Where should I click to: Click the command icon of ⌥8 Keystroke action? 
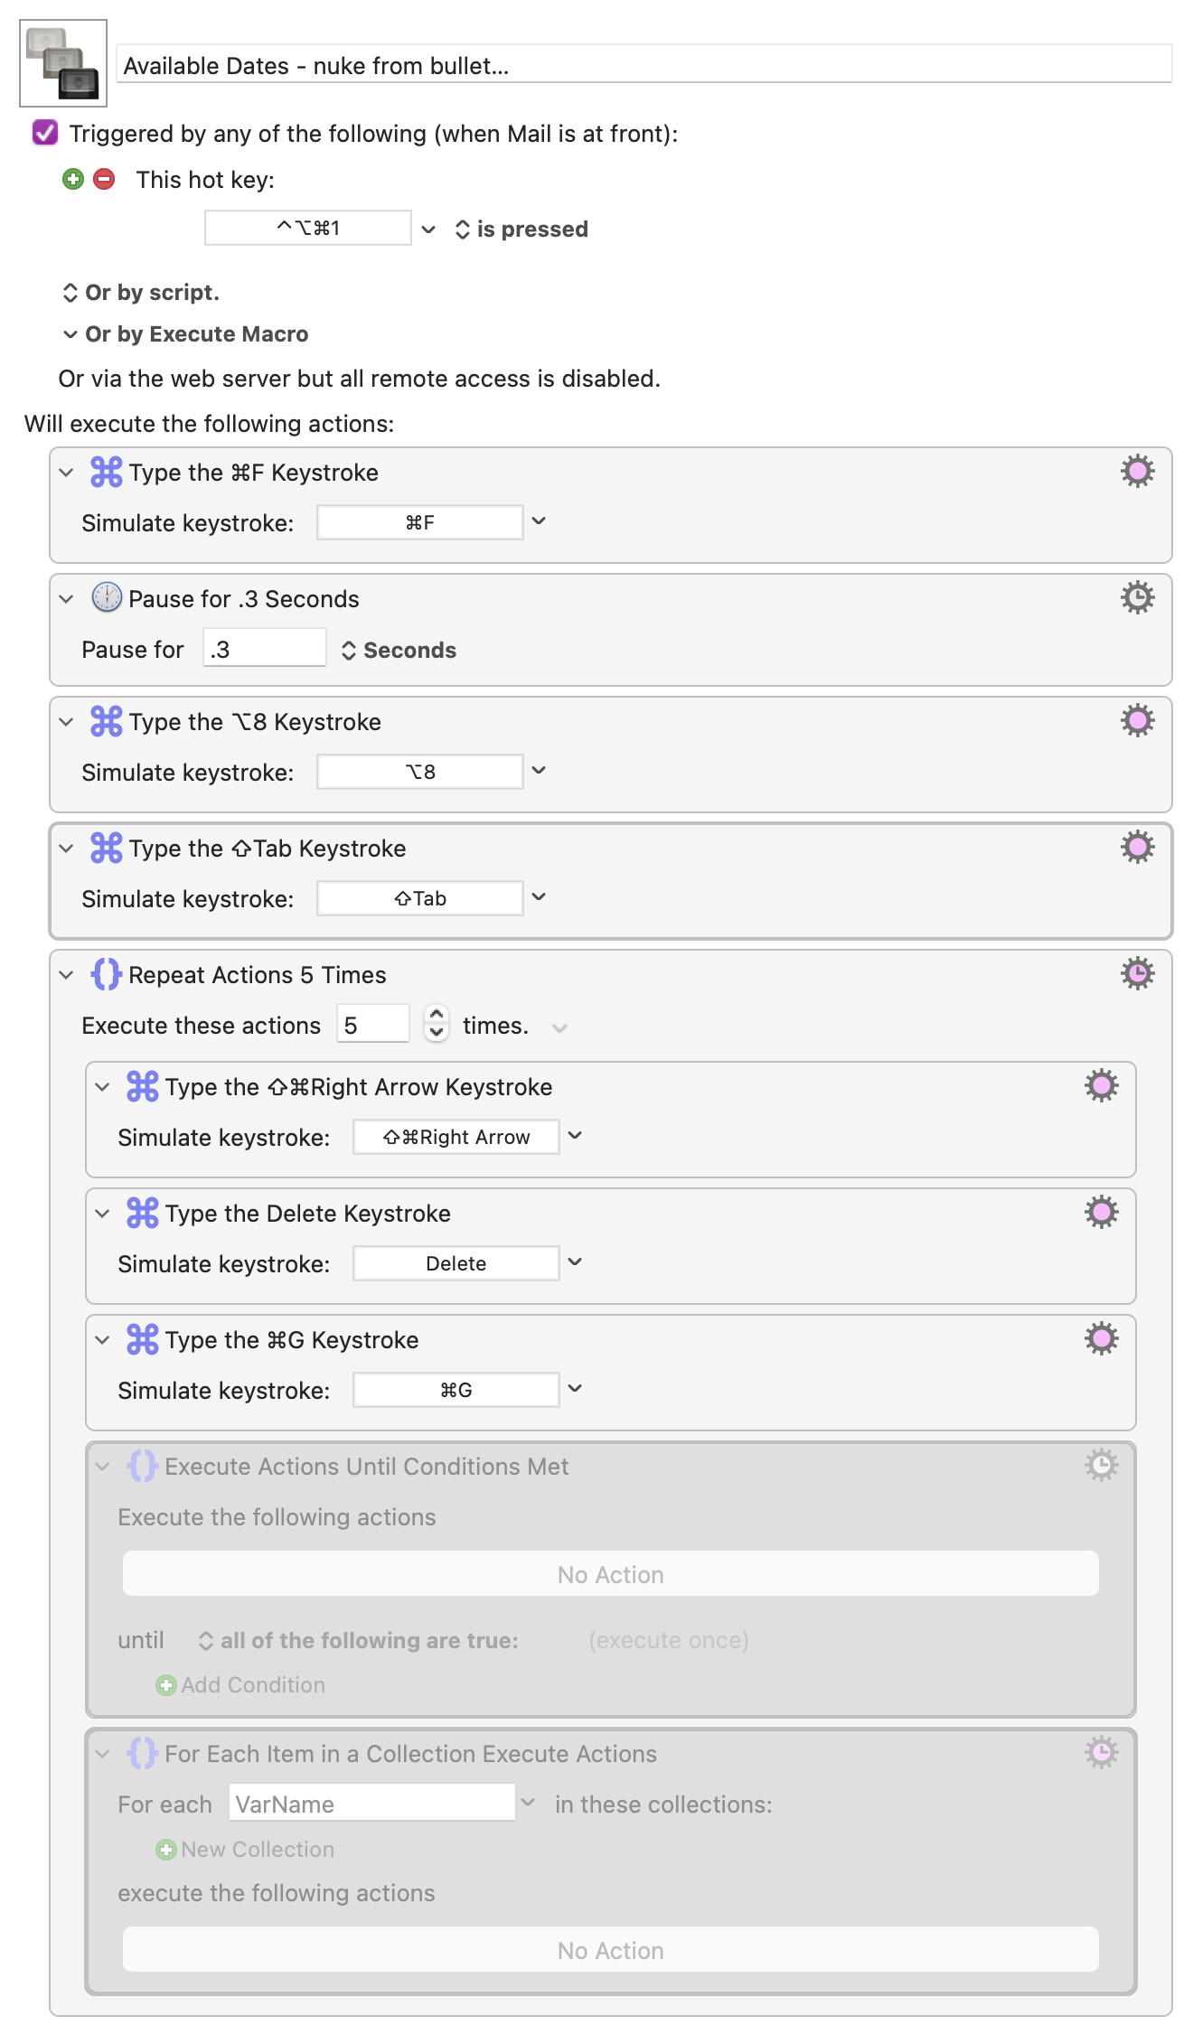(107, 721)
